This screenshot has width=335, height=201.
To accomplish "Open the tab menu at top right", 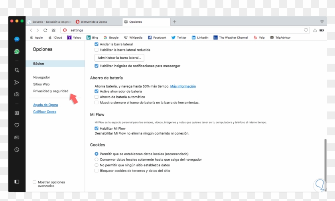I will point(322,22).
